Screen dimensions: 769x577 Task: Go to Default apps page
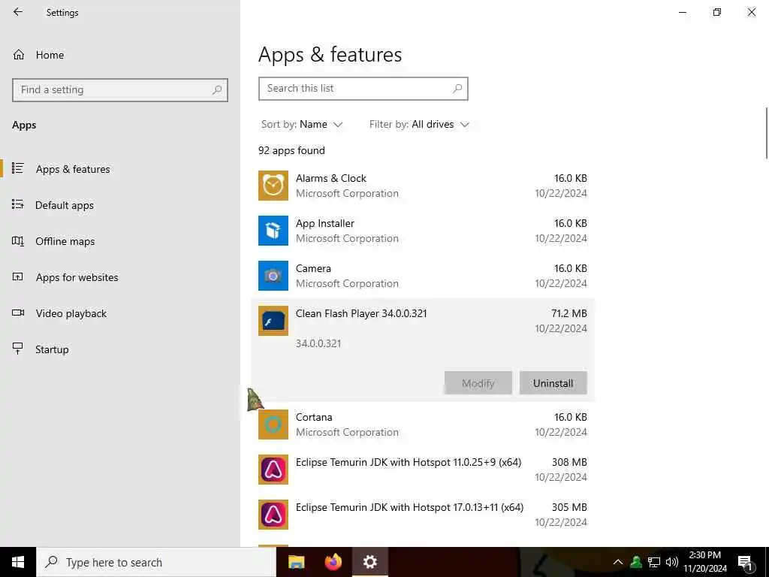point(120,205)
